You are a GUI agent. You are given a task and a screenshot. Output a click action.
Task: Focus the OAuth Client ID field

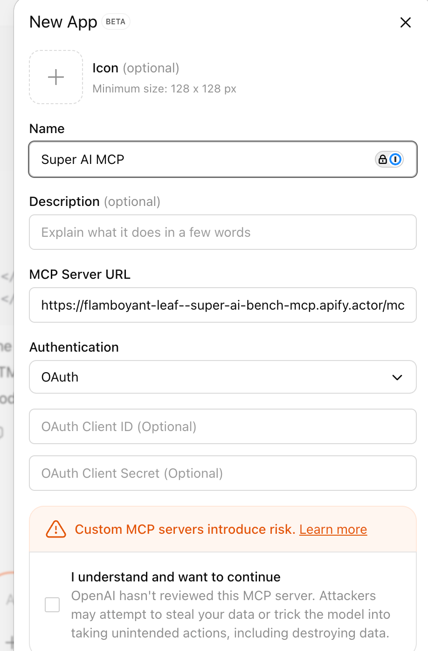click(x=222, y=426)
